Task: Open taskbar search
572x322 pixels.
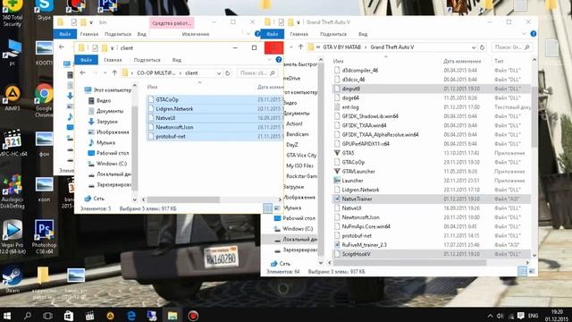Action: [x=28, y=316]
